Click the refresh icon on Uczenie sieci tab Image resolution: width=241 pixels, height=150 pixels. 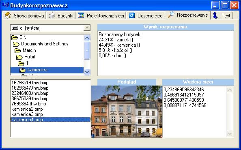pyautogui.click(x=132, y=15)
